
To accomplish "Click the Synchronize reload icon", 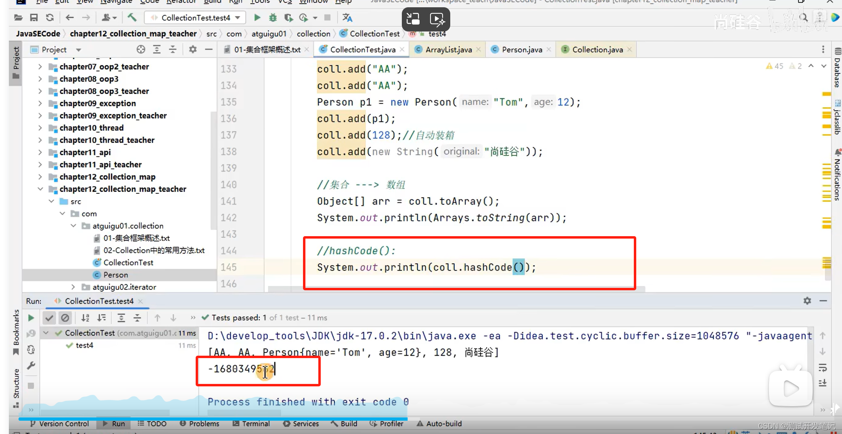I will (x=50, y=18).
